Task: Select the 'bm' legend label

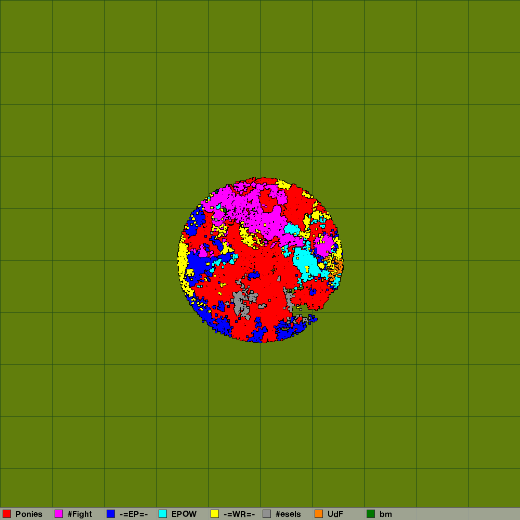Action: [386, 514]
